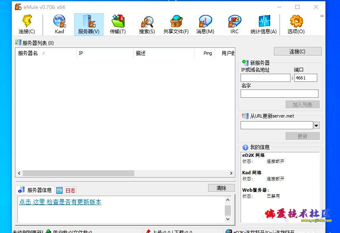The image size is (340, 233).
Task: Click the New Server group icon
Action: (x=245, y=63)
